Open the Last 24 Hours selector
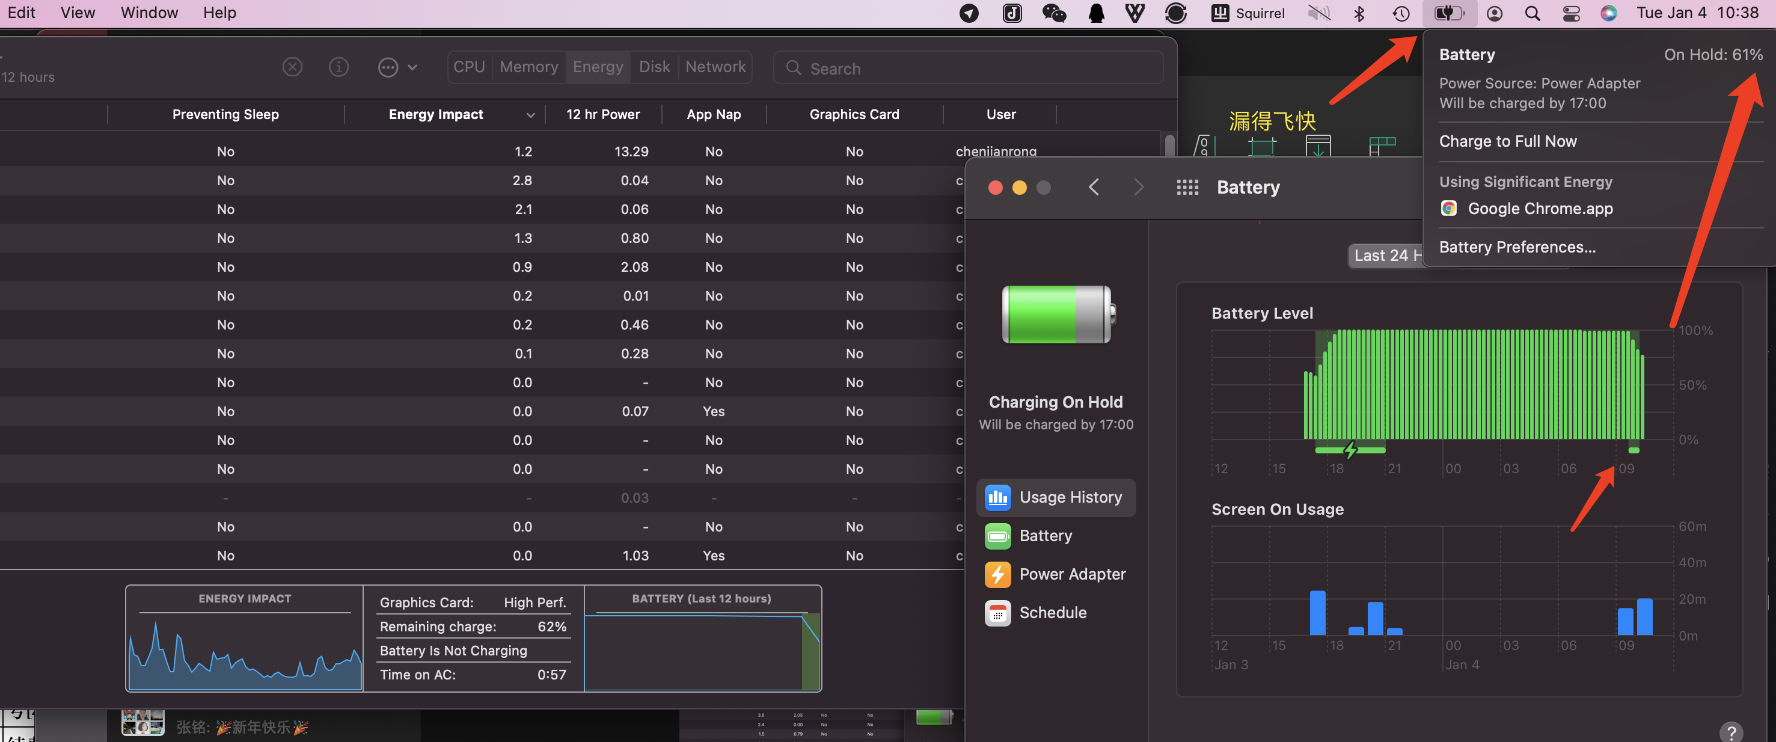Viewport: 1776px width, 742px height. [x=1386, y=255]
